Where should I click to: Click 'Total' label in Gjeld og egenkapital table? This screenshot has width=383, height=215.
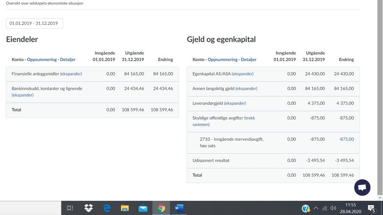(x=197, y=175)
